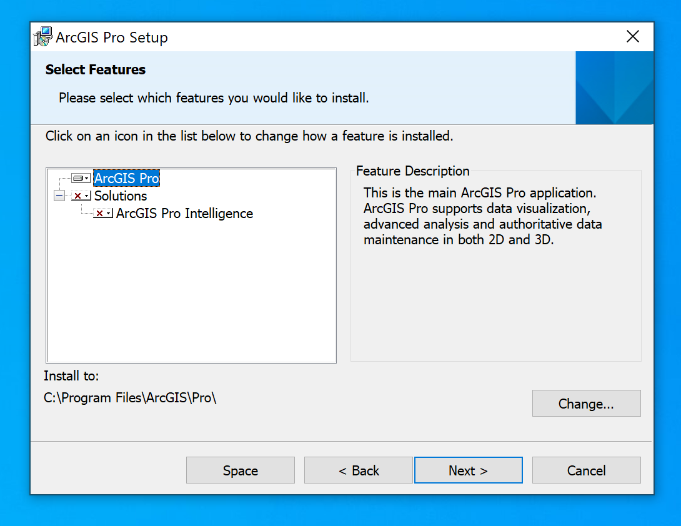Click the Space button
The image size is (681, 526).
[x=240, y=470]
